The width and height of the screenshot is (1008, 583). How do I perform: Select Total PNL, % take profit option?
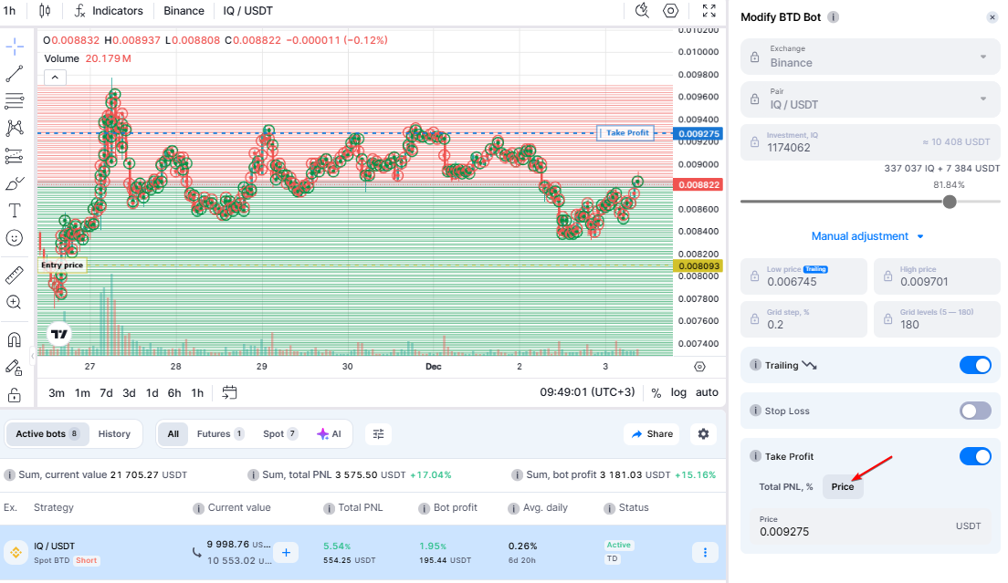(x=785, y=487)
